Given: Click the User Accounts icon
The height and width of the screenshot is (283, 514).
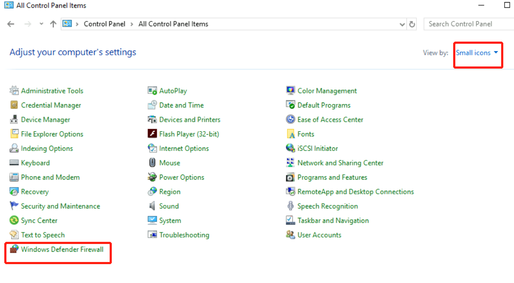Looking at the screenshot, I should (290, 235).
